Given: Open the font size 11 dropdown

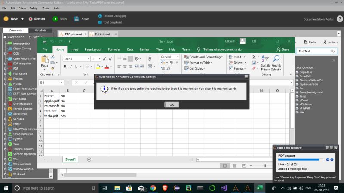Looking at the screenshot, I should pos(100,59).
